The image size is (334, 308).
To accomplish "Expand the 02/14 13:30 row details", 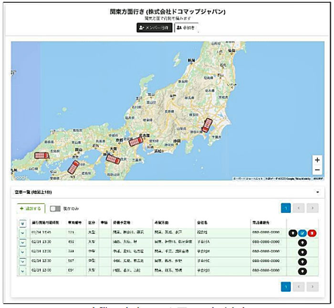I will [22, 243].
